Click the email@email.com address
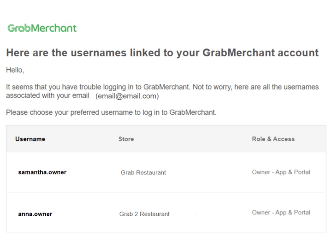 coord(127,96)
